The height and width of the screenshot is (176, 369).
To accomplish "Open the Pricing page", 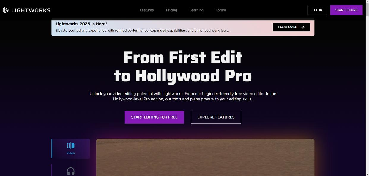I will [171, 10].
